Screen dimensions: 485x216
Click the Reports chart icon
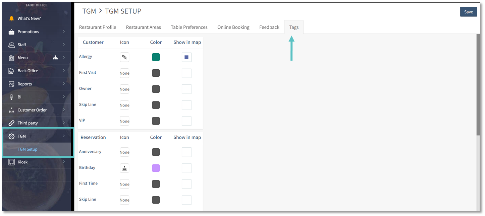point(11,84)
